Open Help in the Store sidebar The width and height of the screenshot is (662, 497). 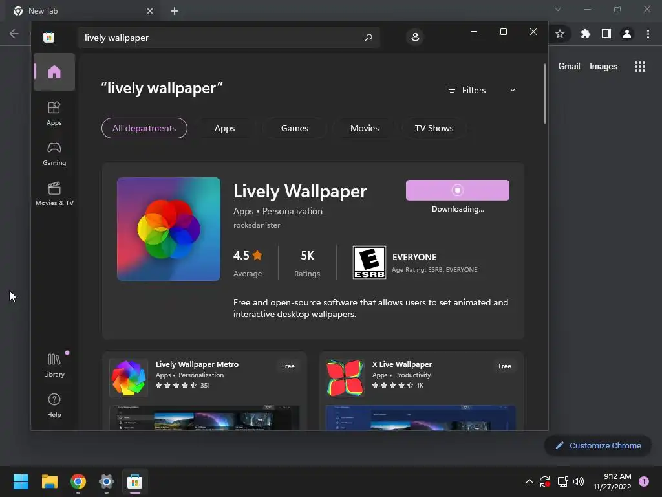click(54, 405)
